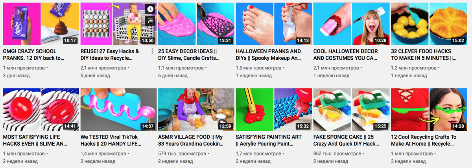Open the pink slime 25 EASY DECOR IDEAS thumbnail
The image size is (472, 168).
196,24
